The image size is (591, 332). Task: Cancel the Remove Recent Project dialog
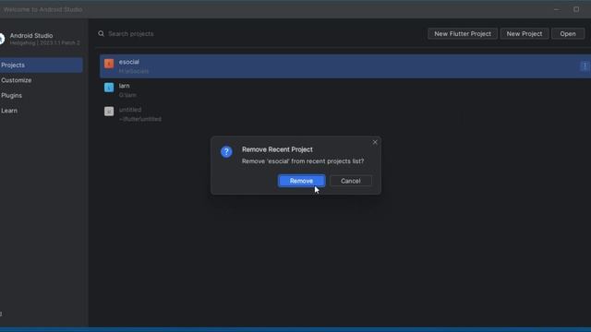[351, 181]
